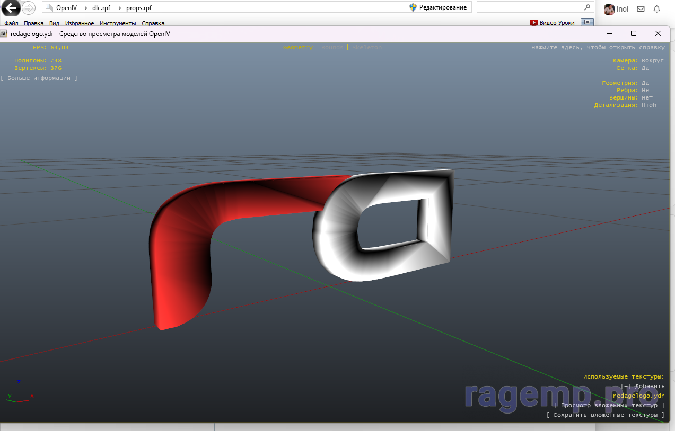Expand the chevron after dlc.rpf in path
This screenshot has width=675, height=431.
(x=119, y=8)
